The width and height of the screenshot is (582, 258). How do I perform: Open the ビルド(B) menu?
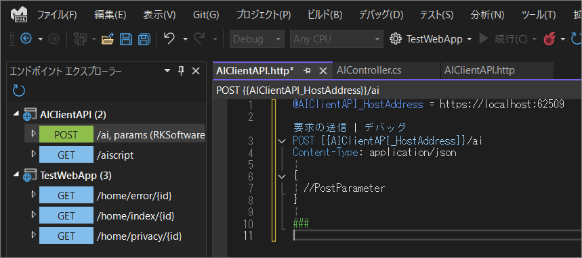coord(325,15)
